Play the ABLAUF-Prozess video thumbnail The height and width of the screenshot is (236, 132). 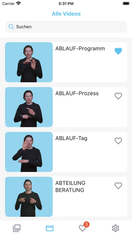coord(29,107)
